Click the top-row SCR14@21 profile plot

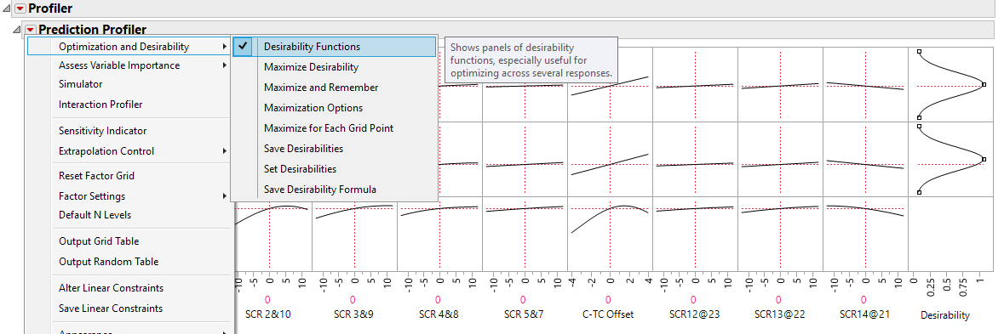tap(865, 84)
